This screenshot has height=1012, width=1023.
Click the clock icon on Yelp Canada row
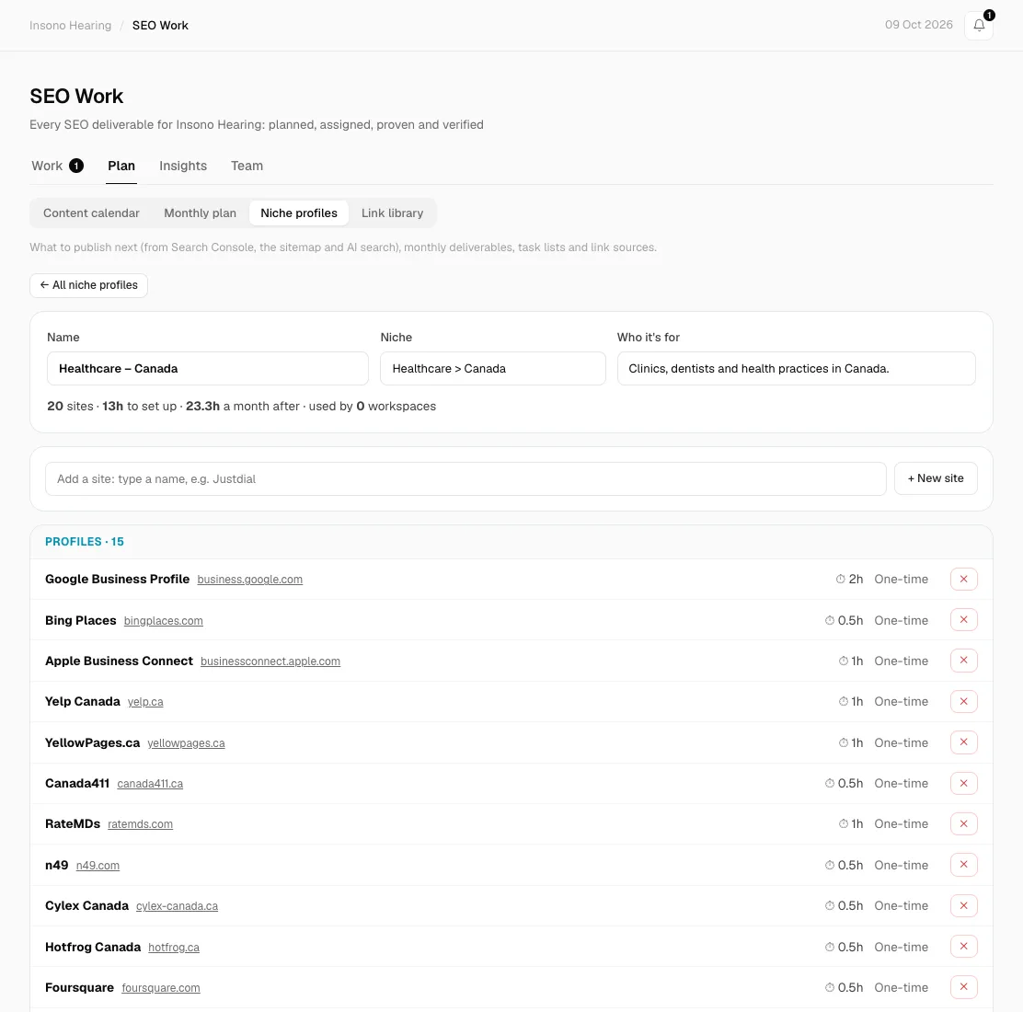coord(843,701)
